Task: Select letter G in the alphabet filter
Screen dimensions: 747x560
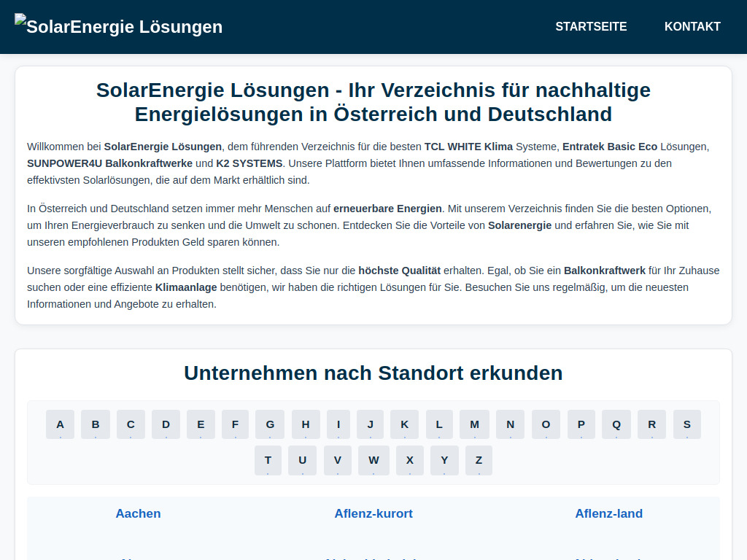Action: (270, 424)
